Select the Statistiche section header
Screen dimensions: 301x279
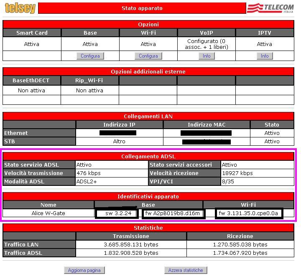148,228
